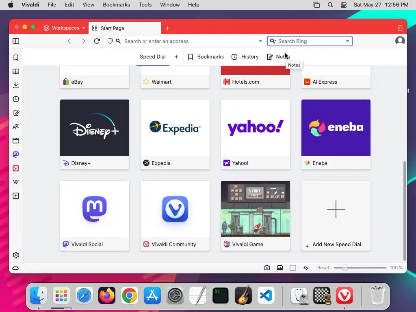Switch to the Notes start page tab

pyautogui.click(x=278, y=57)
